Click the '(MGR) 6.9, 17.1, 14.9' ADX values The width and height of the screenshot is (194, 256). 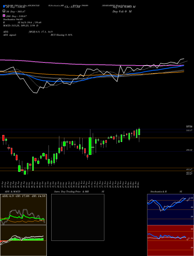(x=40, y=32)
